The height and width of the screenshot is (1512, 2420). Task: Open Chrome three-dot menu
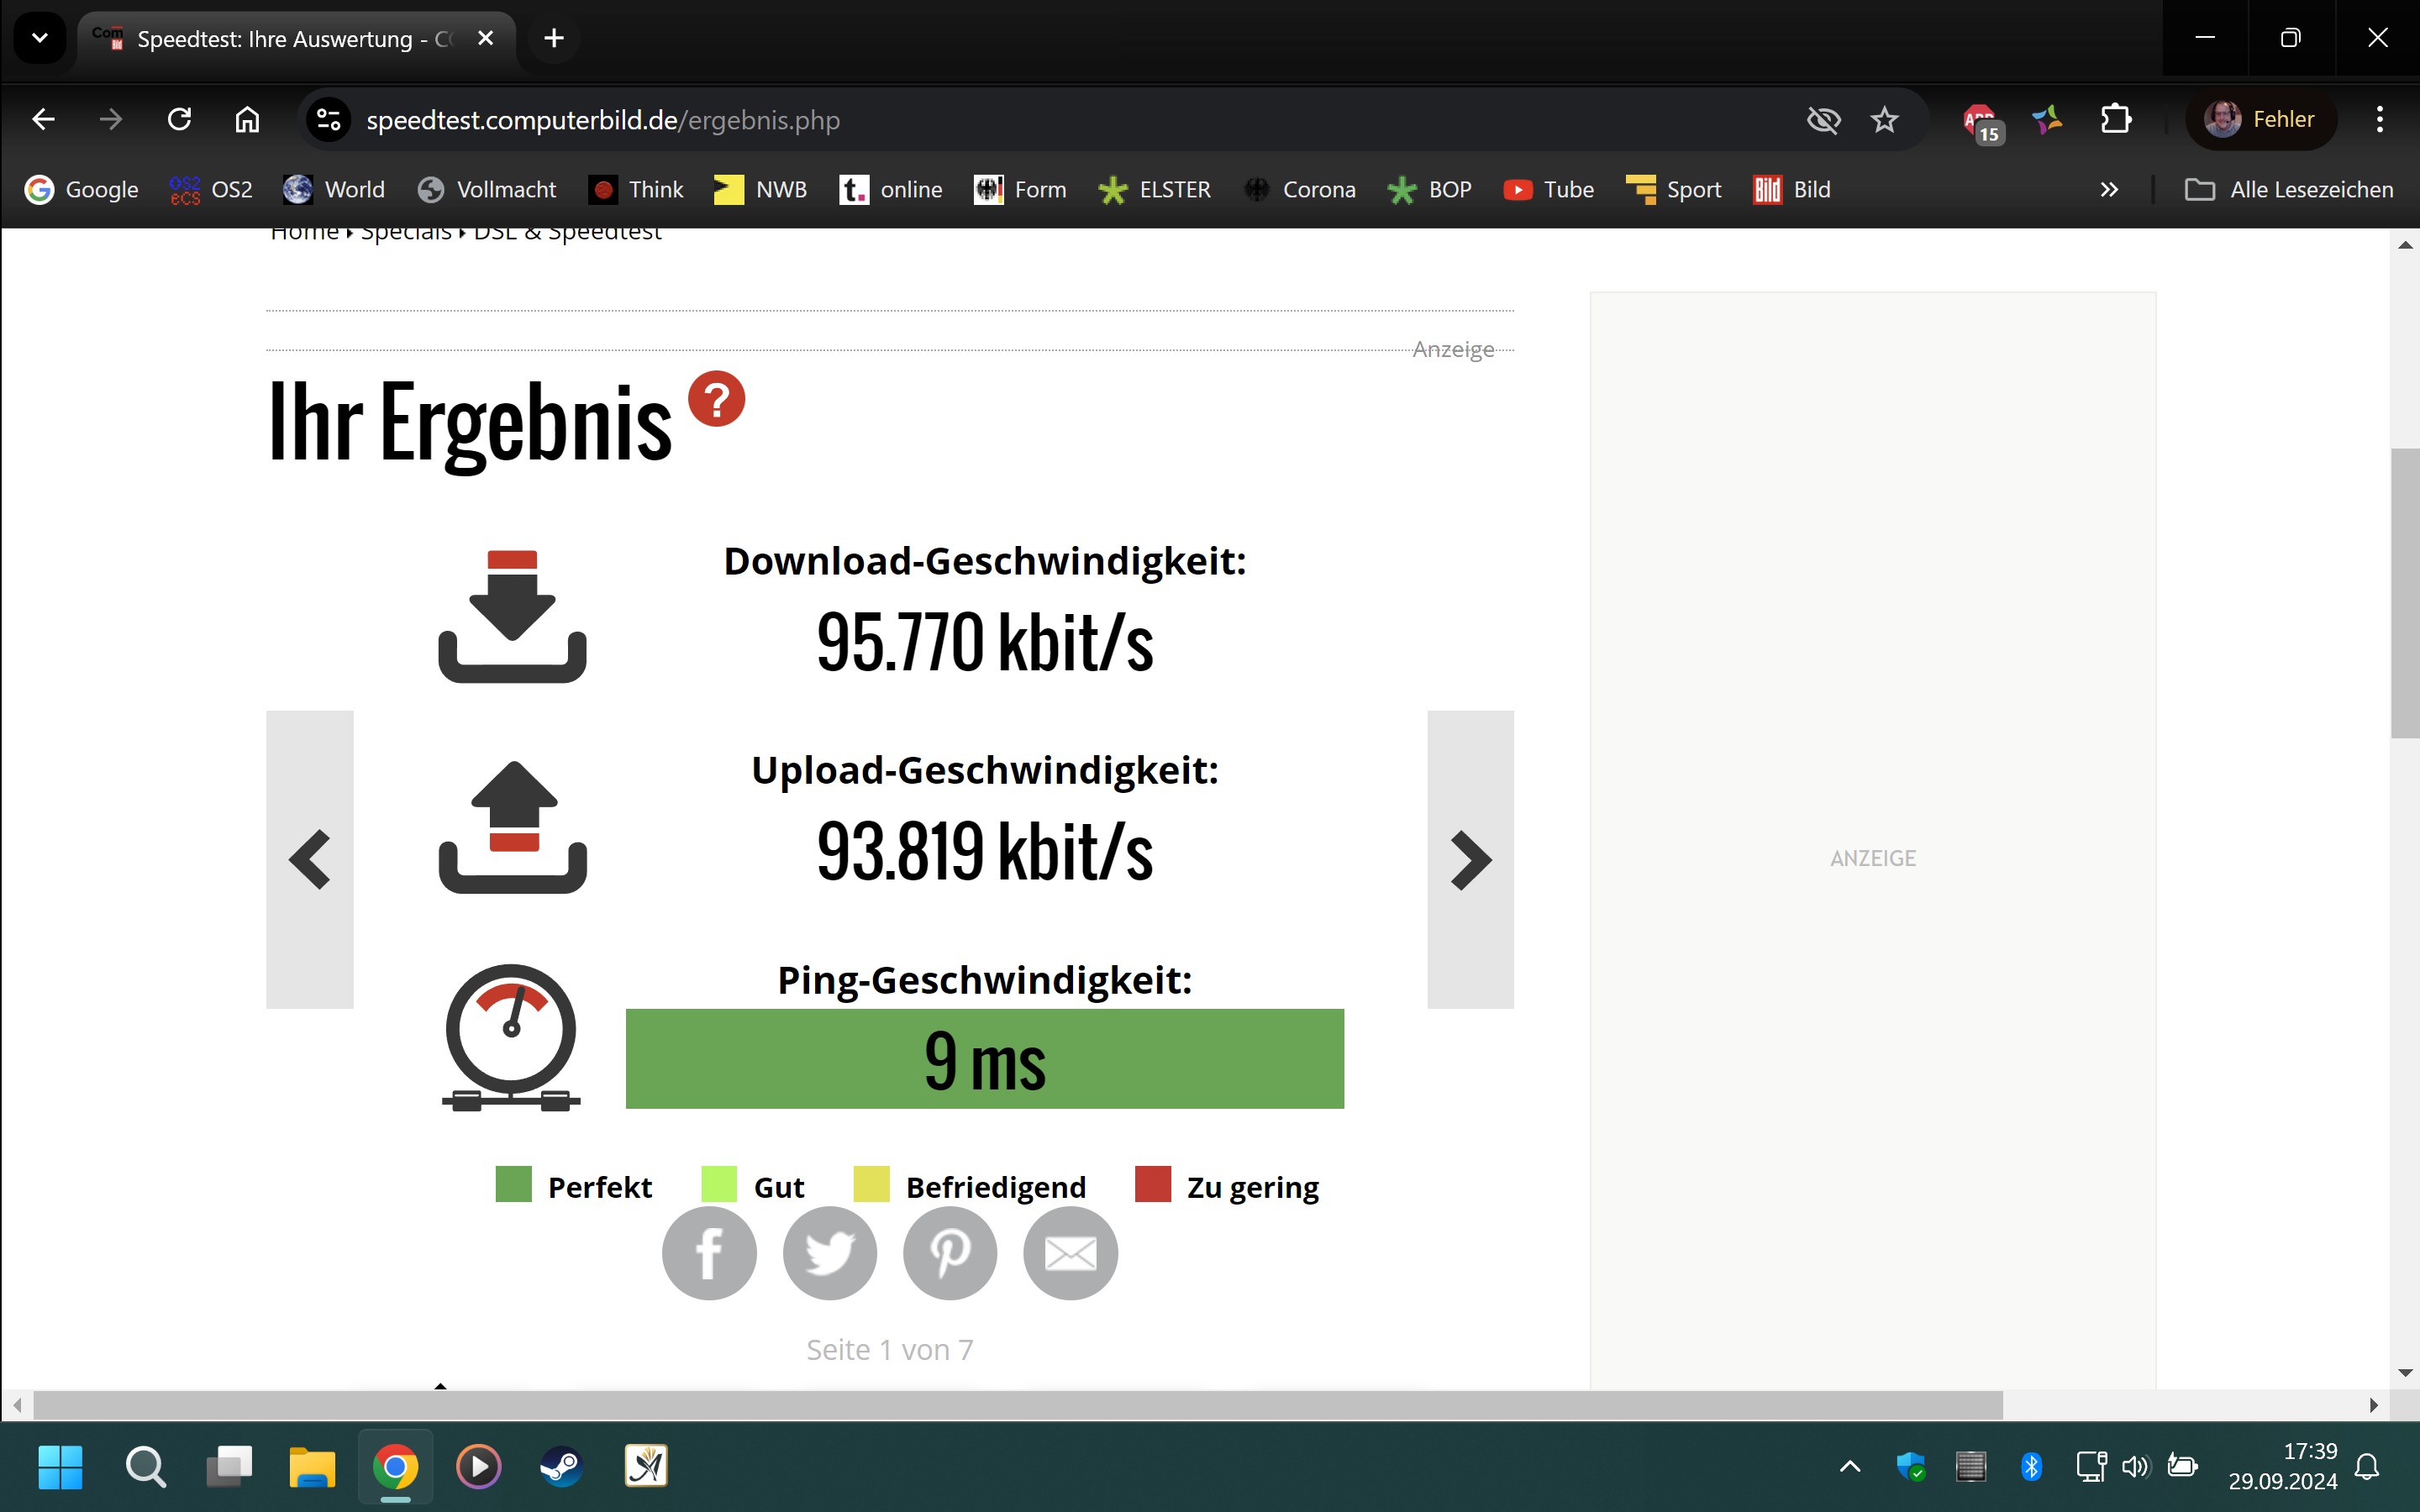[x=2380, y=120]
